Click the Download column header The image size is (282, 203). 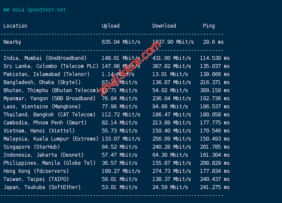164,26
